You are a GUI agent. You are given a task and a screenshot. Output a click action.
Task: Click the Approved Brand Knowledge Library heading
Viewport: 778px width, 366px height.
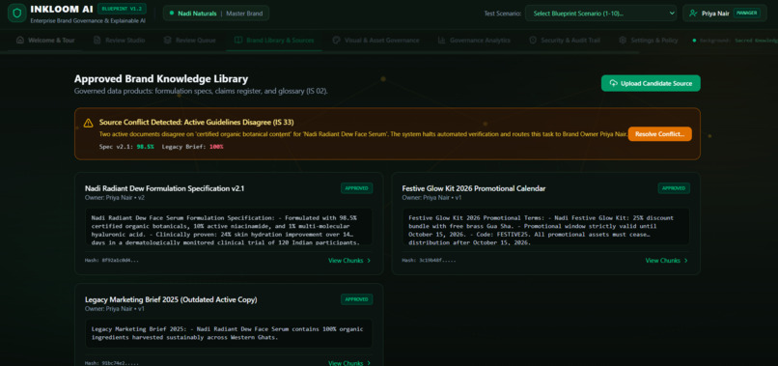coord(161,79)
